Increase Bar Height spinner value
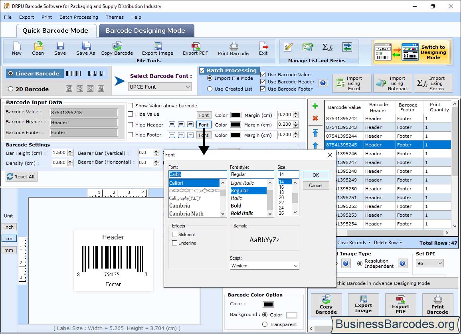 (70, 151)
